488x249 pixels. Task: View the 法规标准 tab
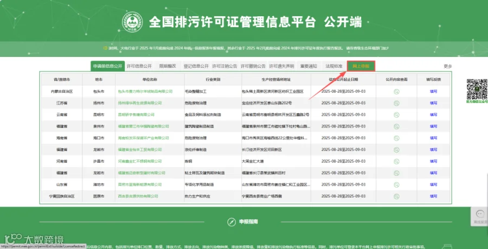pos(334,66)
